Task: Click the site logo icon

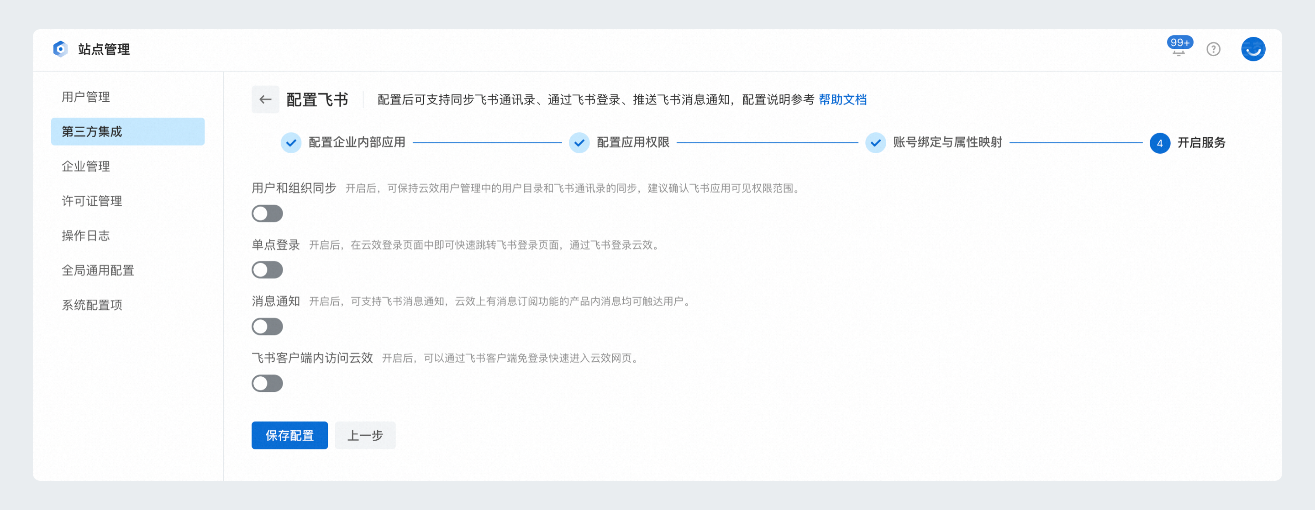Action: (60, 49)
